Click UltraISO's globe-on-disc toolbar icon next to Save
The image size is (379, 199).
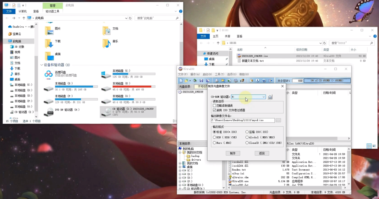click(195, 80)
